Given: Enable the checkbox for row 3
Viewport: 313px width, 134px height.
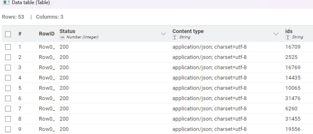Looking at the screenshot, I should coord(8,67).
